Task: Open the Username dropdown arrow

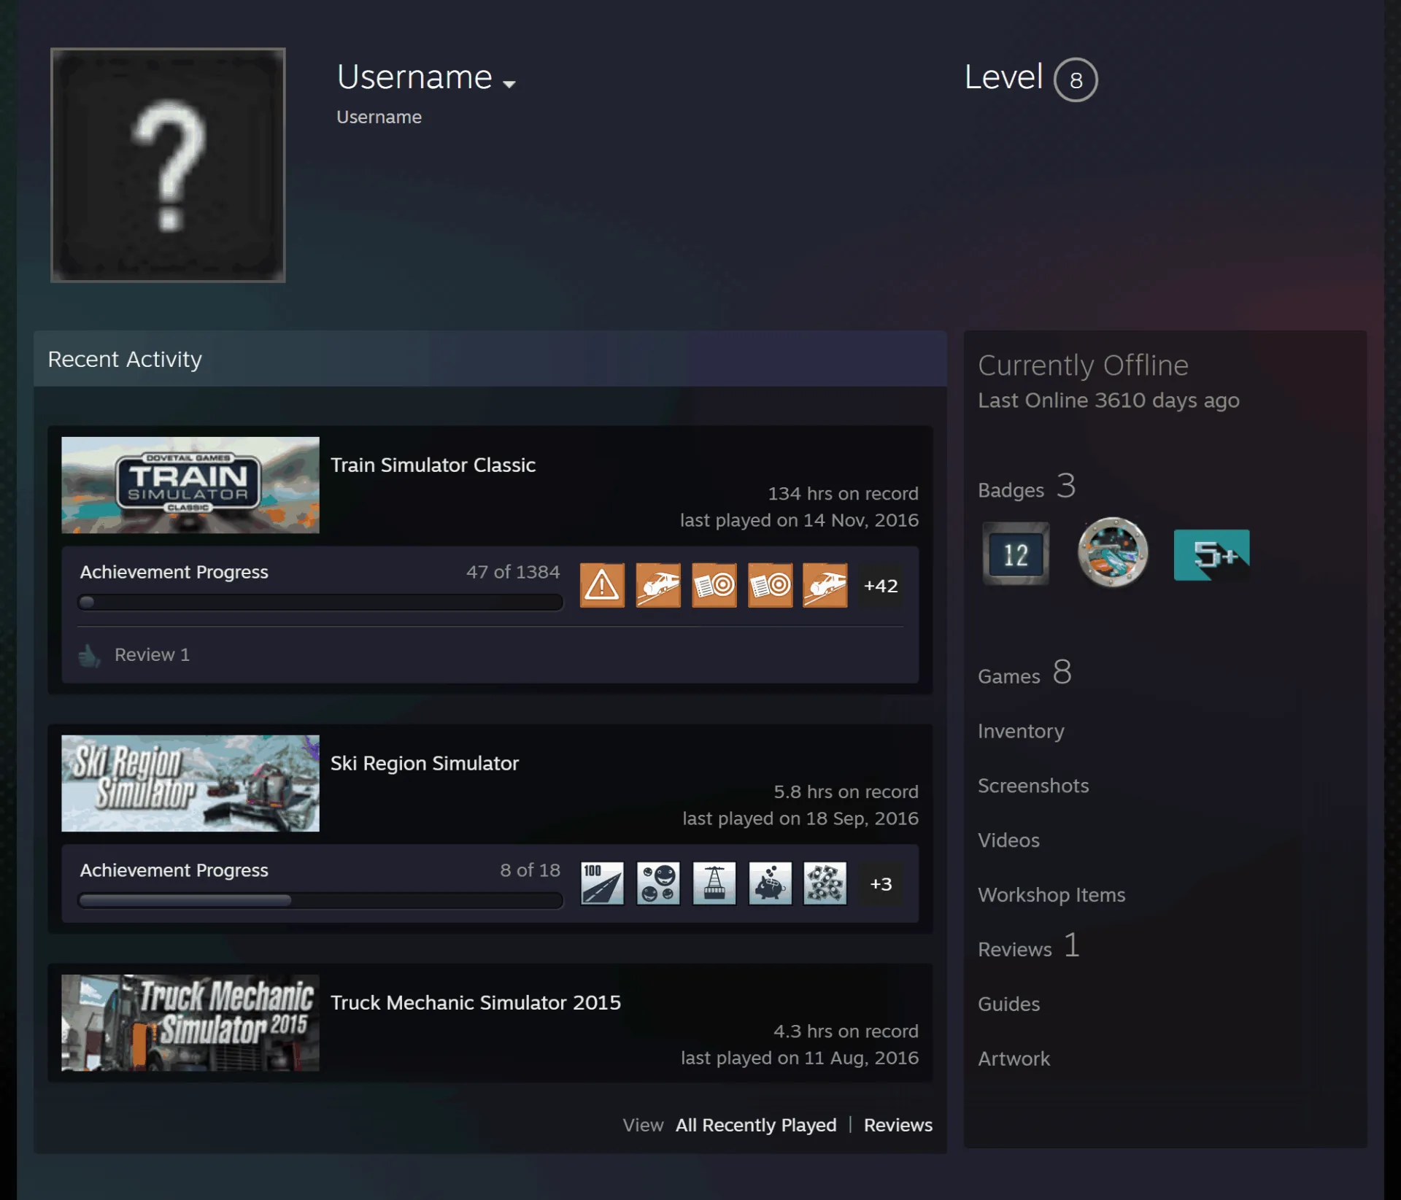Action: (x=509, y=85)
